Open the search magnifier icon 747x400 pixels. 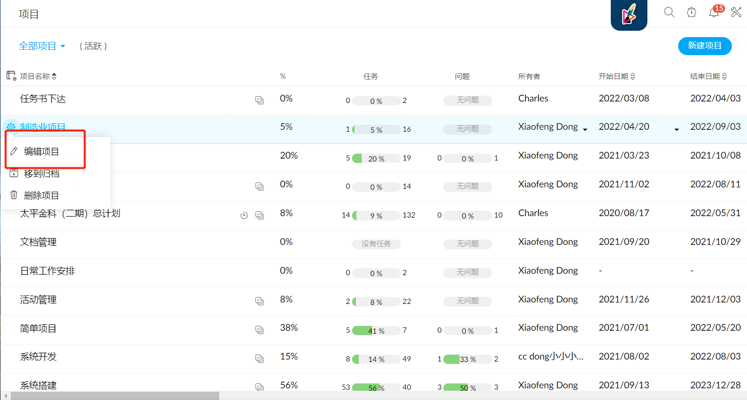[x=669, y=12]
